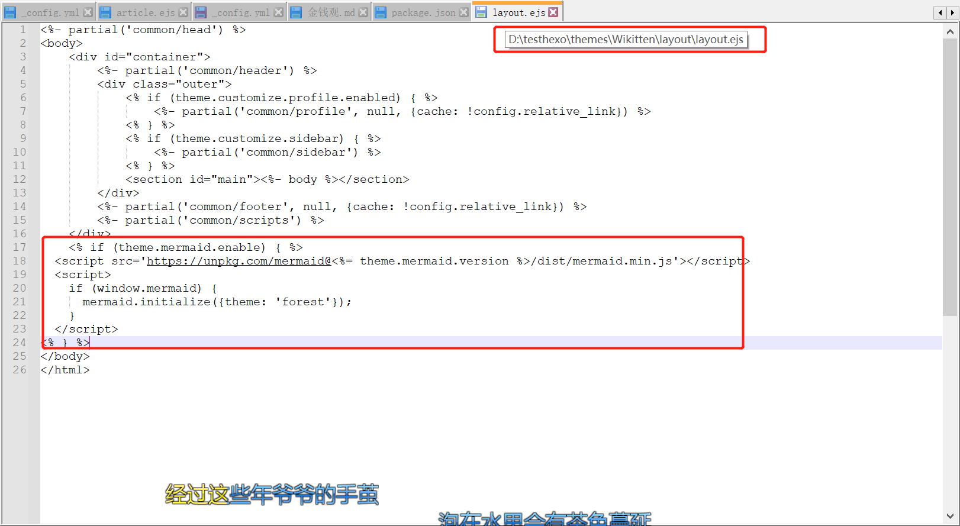Click the closing </html> tag
This screenshot has width=960, height=526.
[x=65, y=370]
